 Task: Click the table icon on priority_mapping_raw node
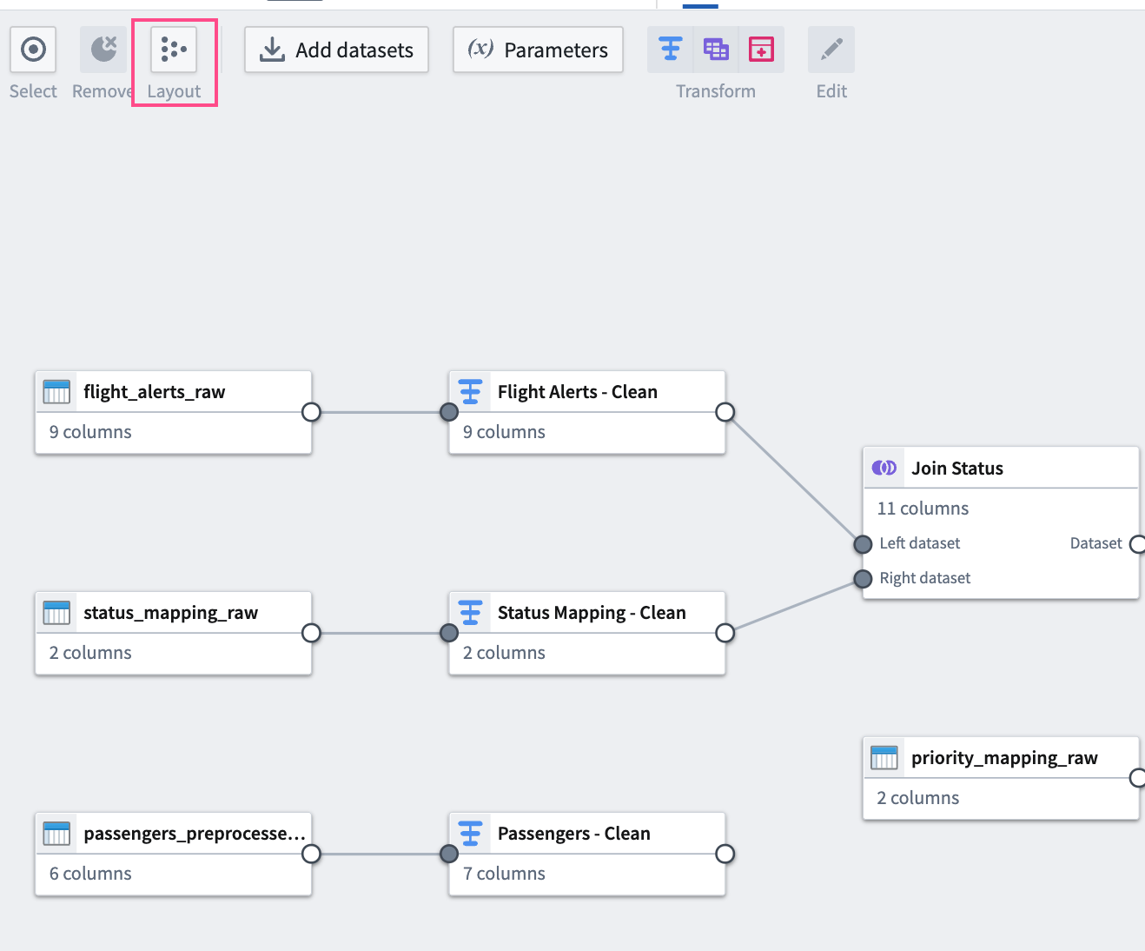[884, 757]
